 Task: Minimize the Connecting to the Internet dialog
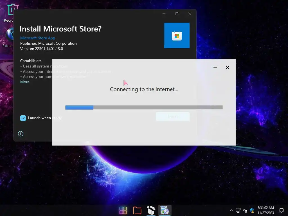click(215, 67)
